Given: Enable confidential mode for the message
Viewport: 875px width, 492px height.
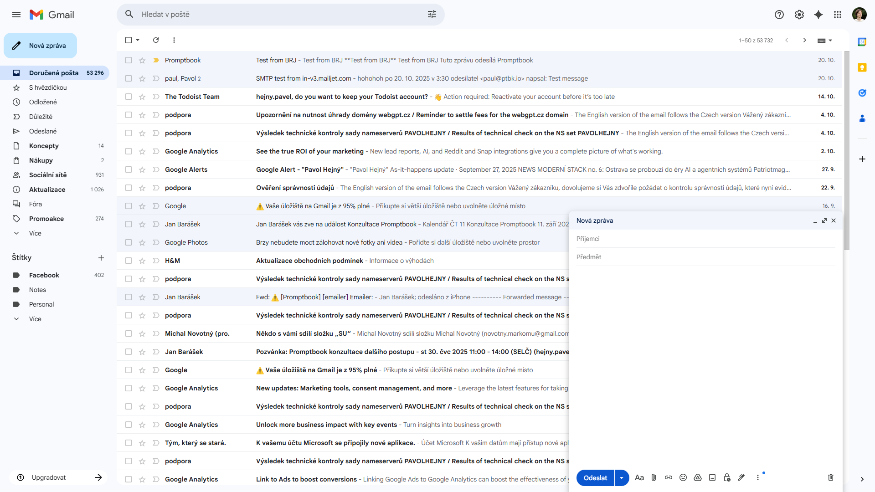Looking at the screenshot, I should (x=727, y=477).
